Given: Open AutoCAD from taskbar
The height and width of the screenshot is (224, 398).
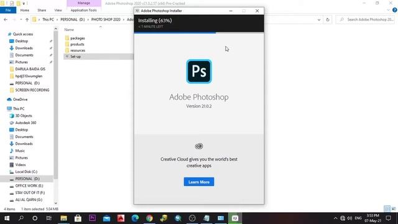Looking at the screenshot, I should pyautogui.click(x=121, y=218).
